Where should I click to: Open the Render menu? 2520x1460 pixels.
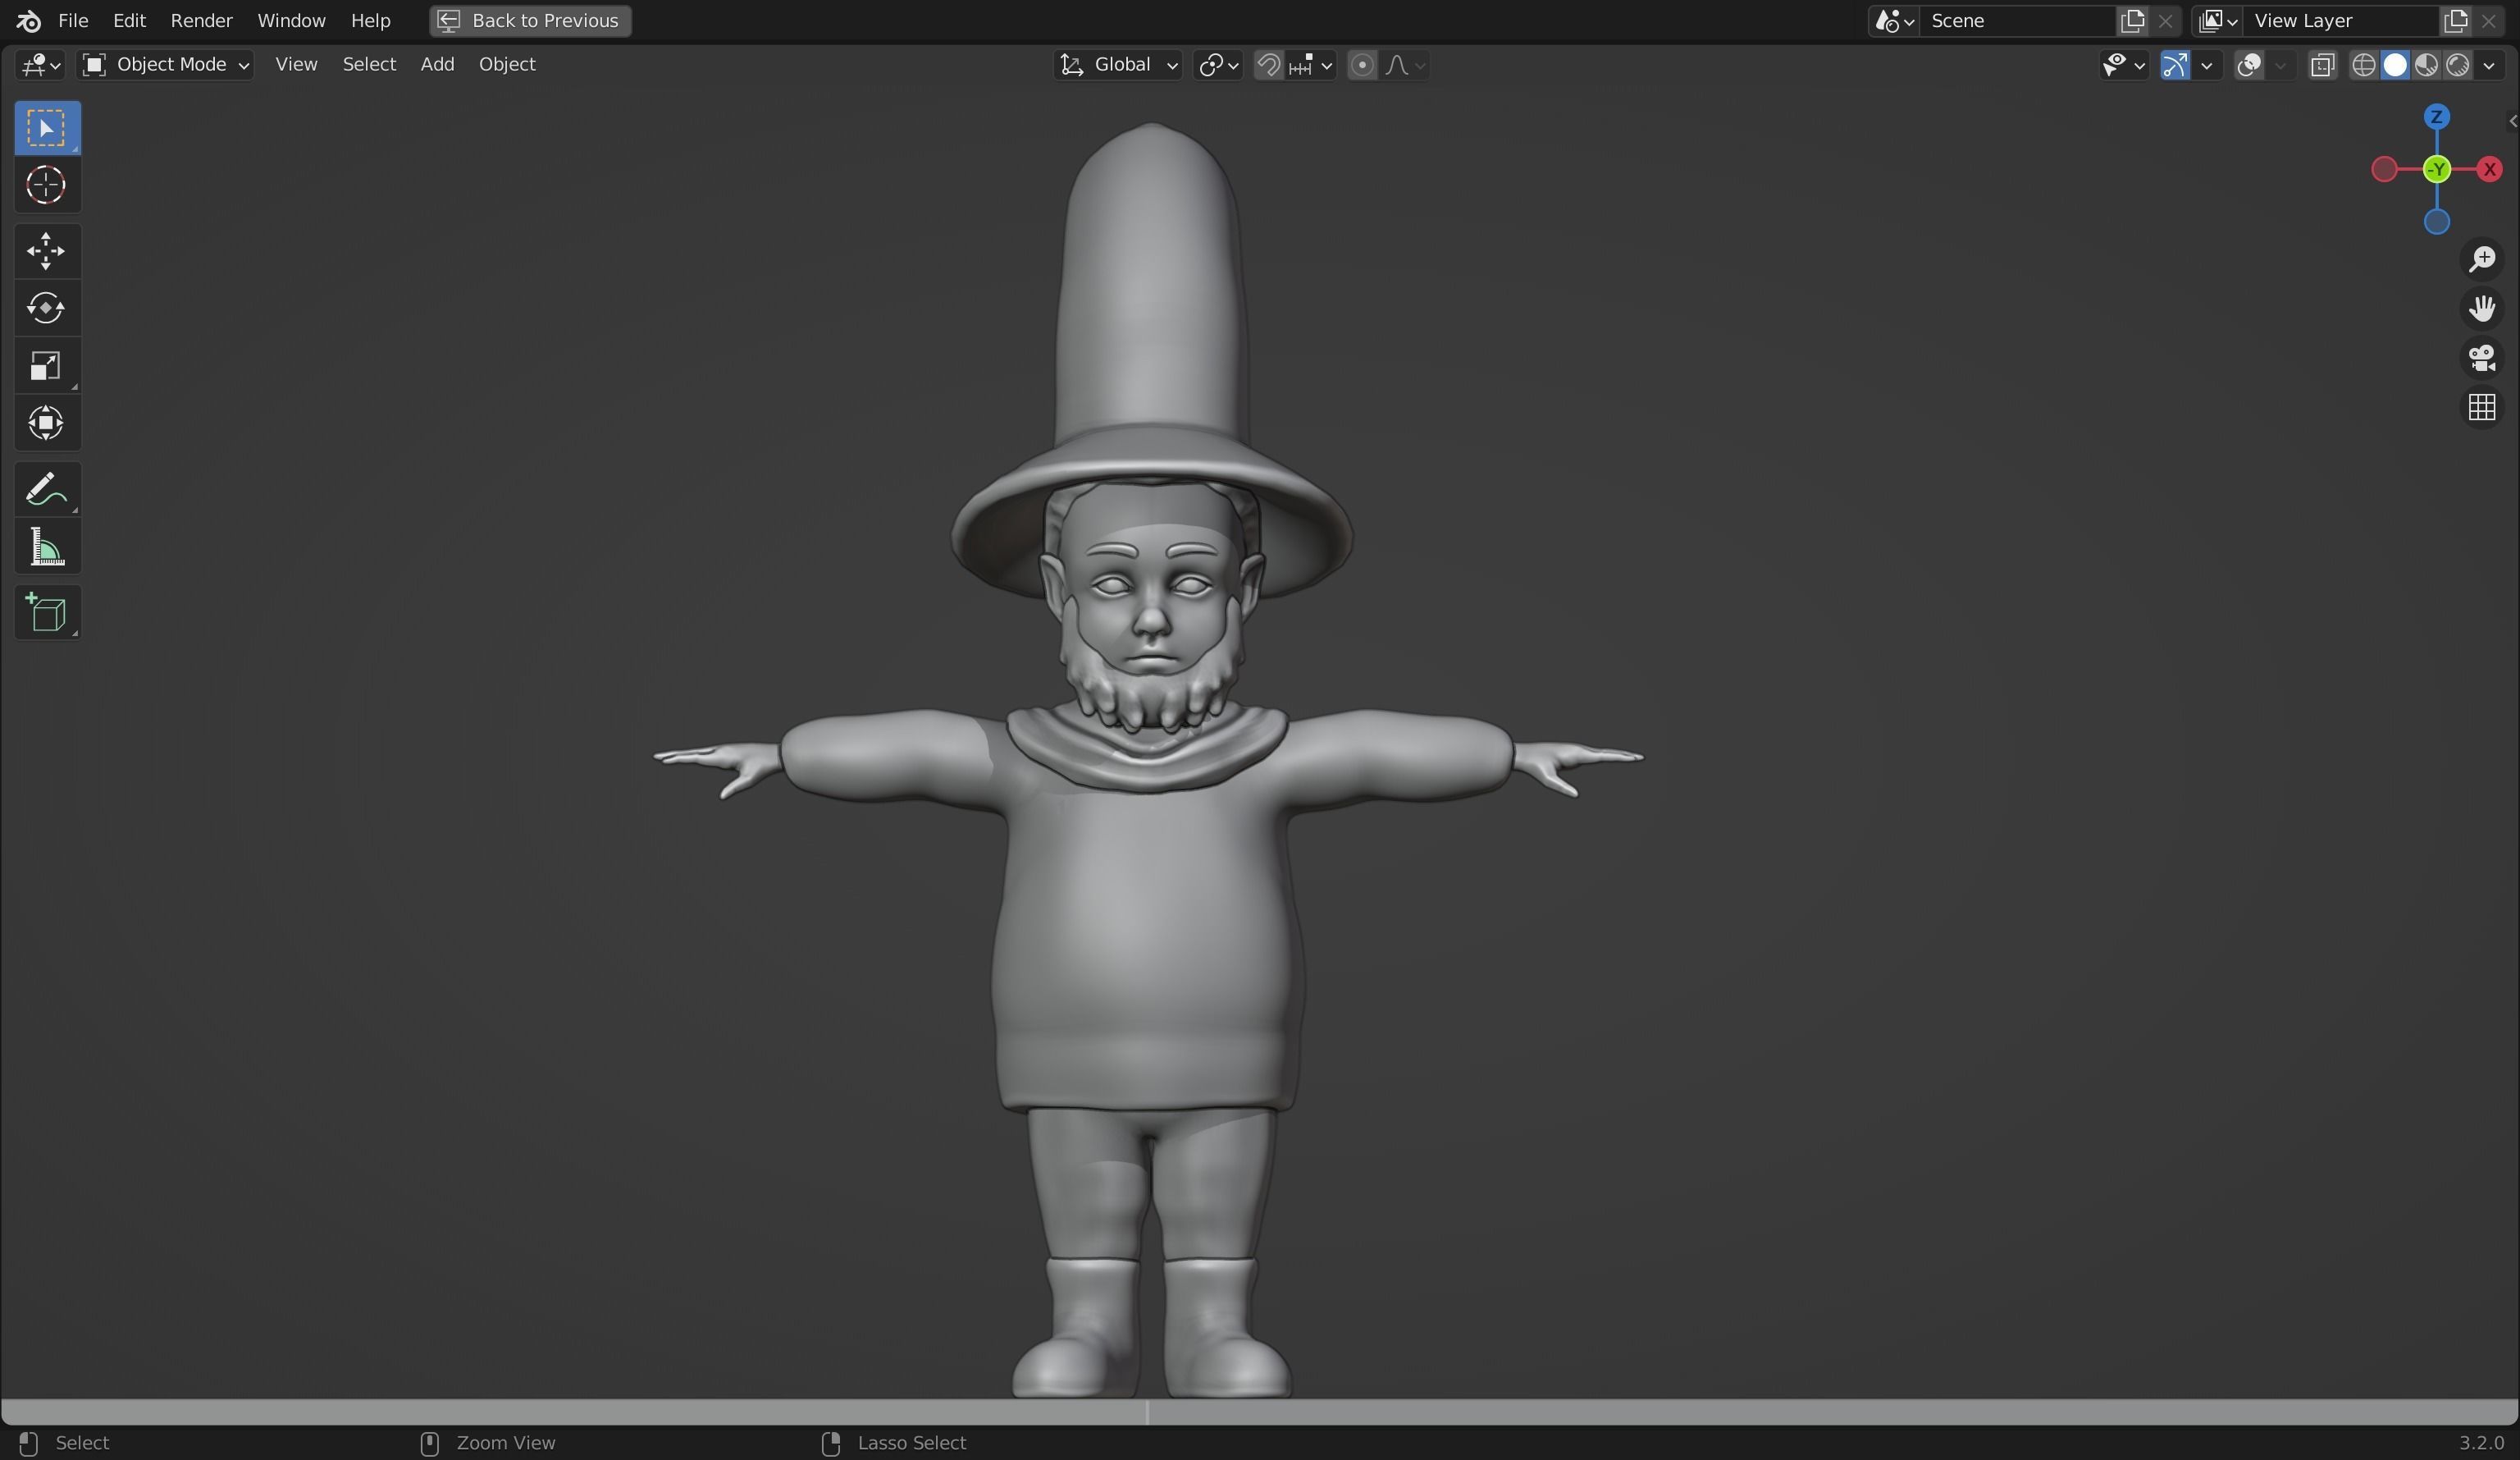click(201, 20)
